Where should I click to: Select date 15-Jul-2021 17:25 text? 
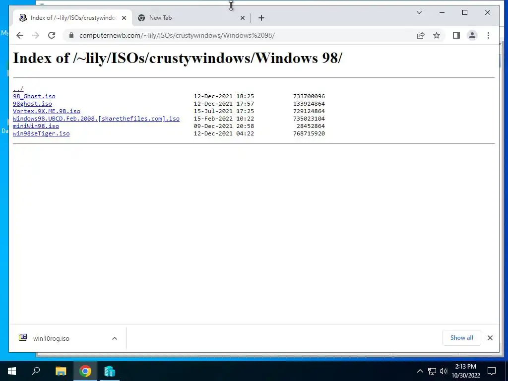224,111
